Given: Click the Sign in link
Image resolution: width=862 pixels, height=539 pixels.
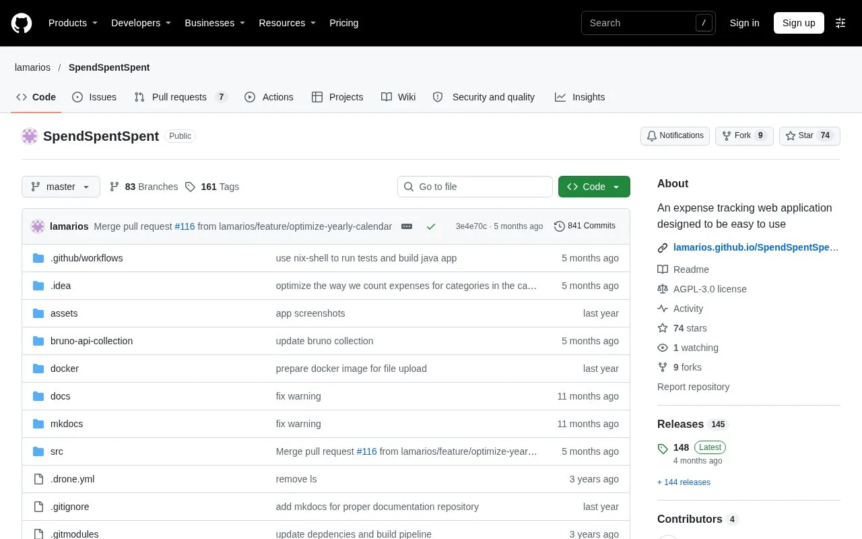Looking at the screenshot, I should (x=744, y=23).
